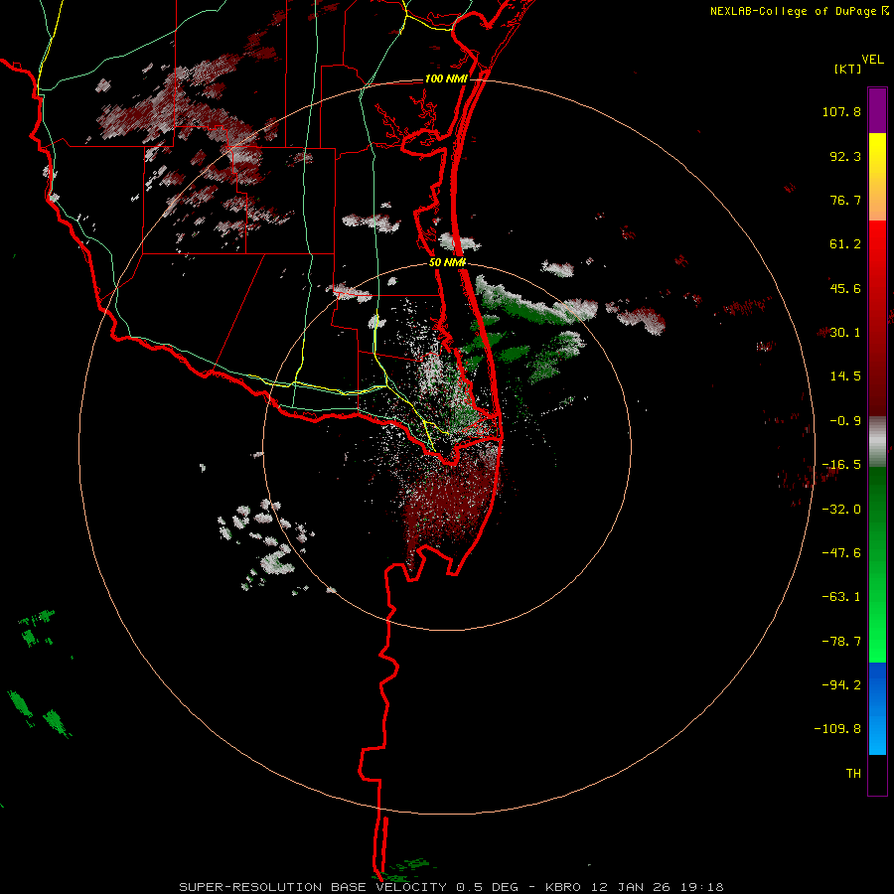Click the Super-Resolution Base Velocity caption
The image size is (894, 894).
coord(451,887)
